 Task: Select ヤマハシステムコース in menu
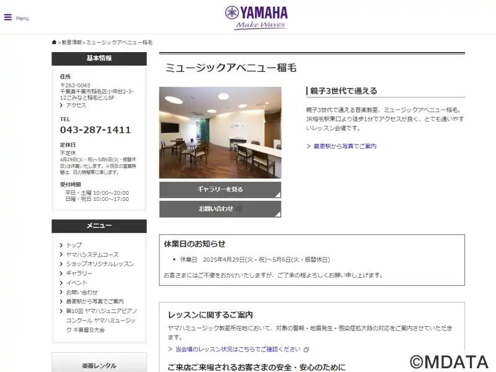tap(92, 255)
